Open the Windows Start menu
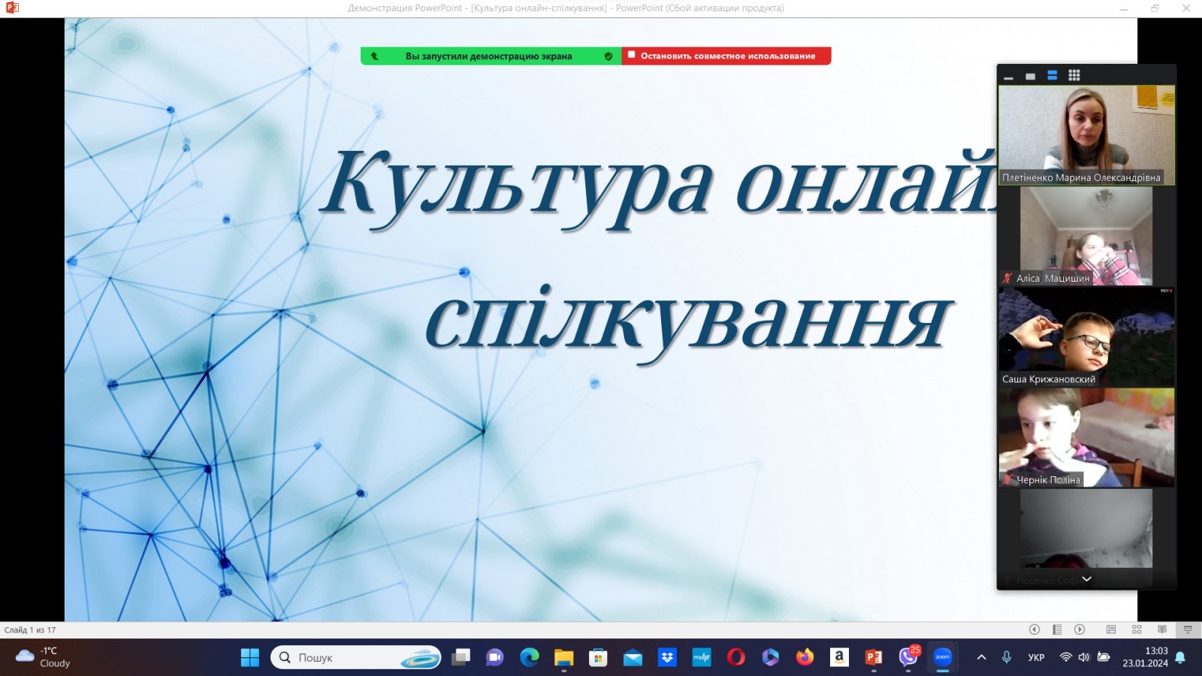Viewport: 1202px width, 676px height. (x=250, y=657)
